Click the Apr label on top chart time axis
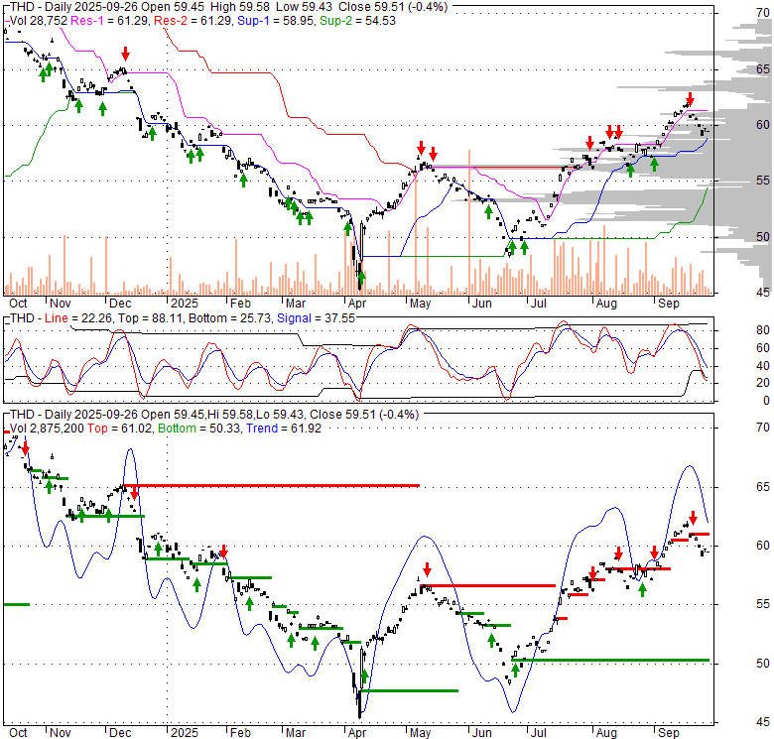774x739 pixels. click(x=356, y=304)
